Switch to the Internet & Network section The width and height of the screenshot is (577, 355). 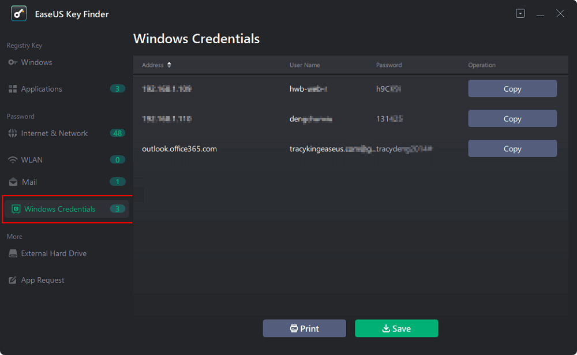47,133
